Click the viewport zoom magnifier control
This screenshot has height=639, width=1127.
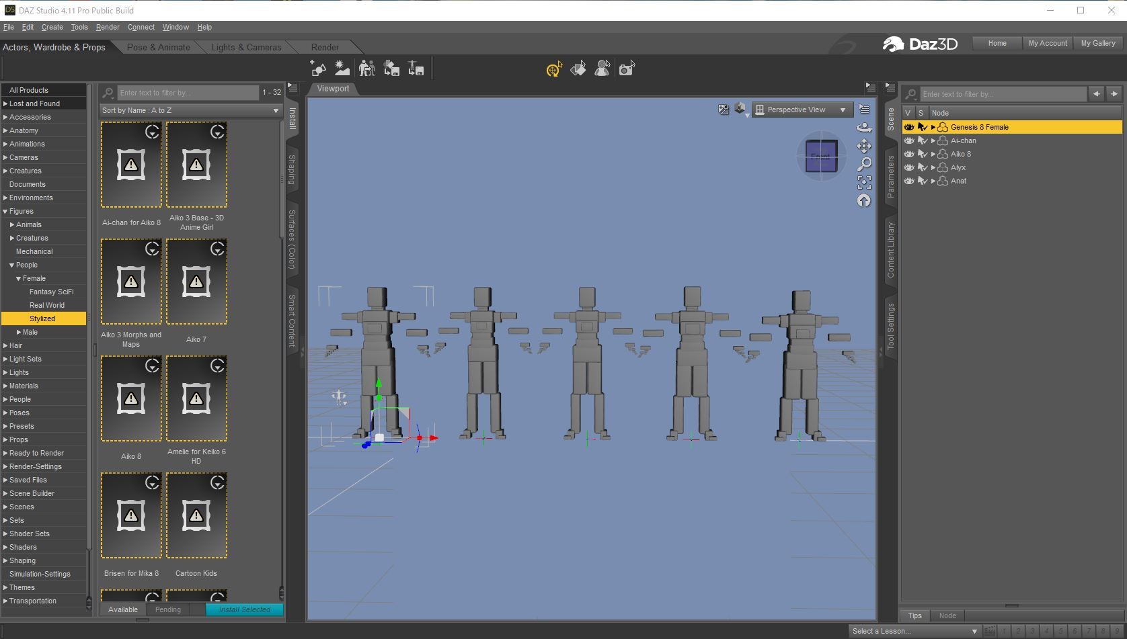tap(864, 164)
